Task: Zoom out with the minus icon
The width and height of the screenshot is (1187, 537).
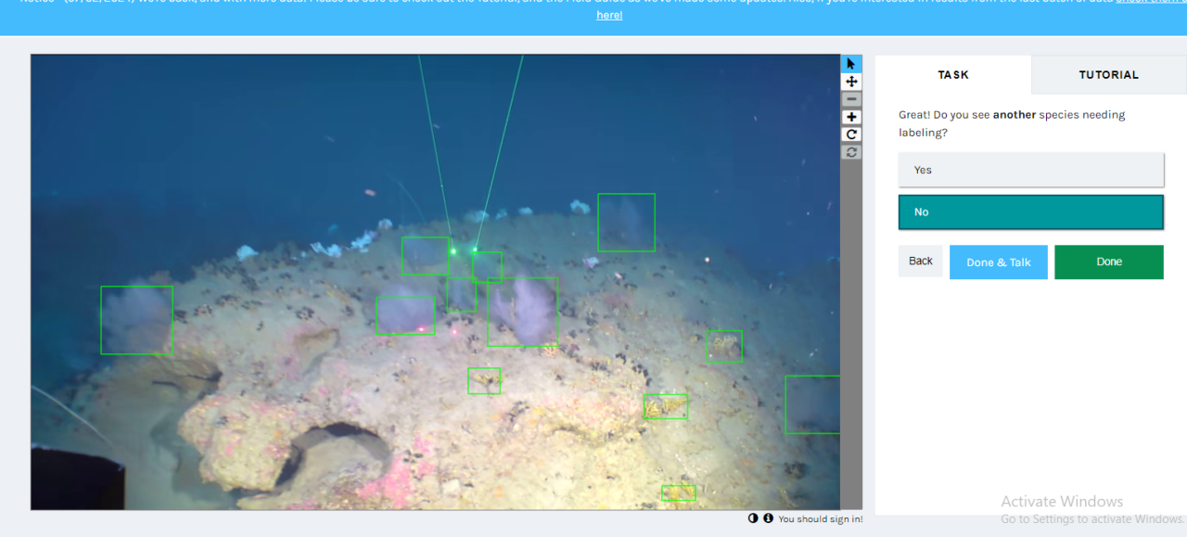Action: pos(851,99)
